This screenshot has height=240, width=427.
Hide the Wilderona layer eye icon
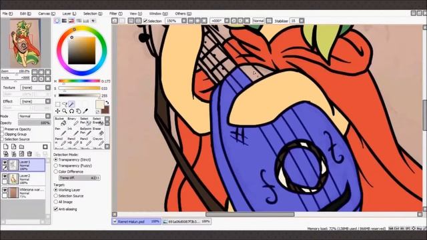point(5,190)
